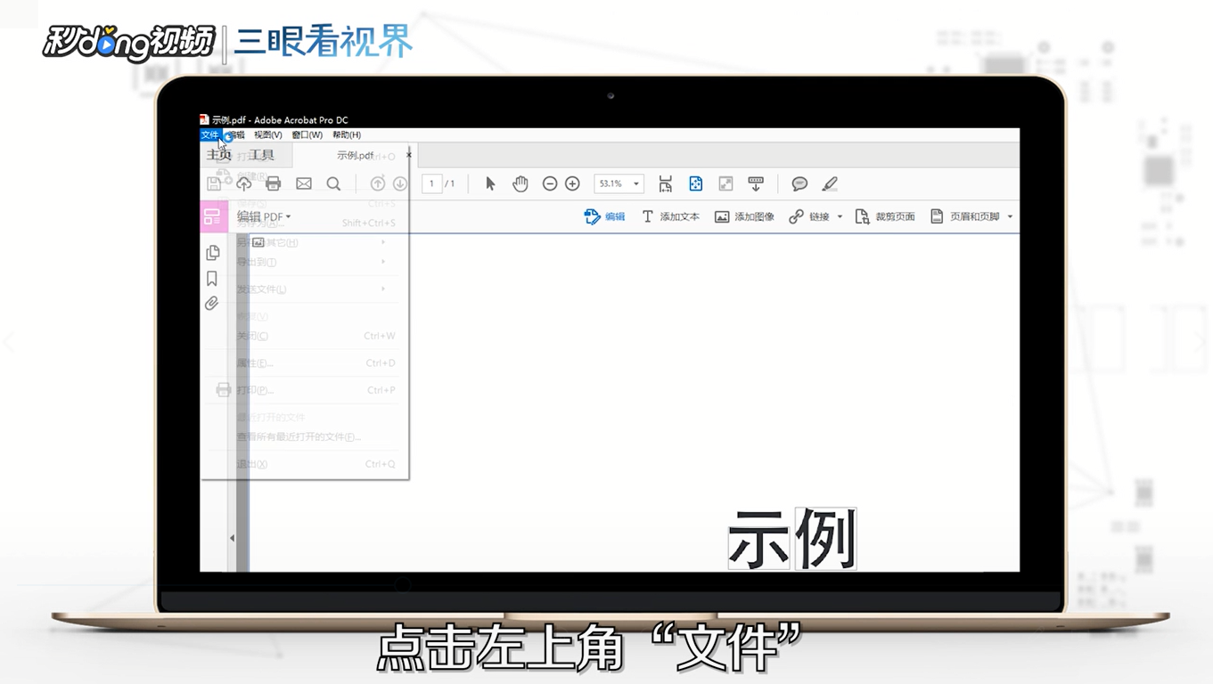Click the Fit one full page icon
This screenshot has width=1213, height=684.
click(695, 183)
